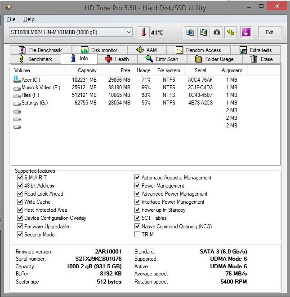Screen dimensions: 290x297
Task: Open the Health tab
Action: tap(117, 59)
